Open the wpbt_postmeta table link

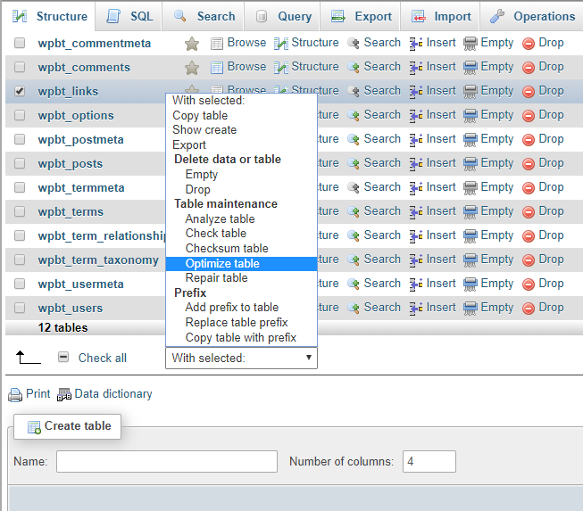coord(81,139)
